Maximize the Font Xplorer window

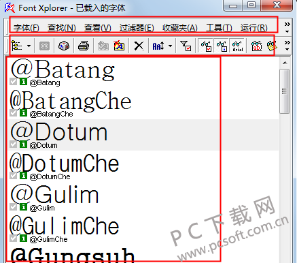tap(251, 5)
